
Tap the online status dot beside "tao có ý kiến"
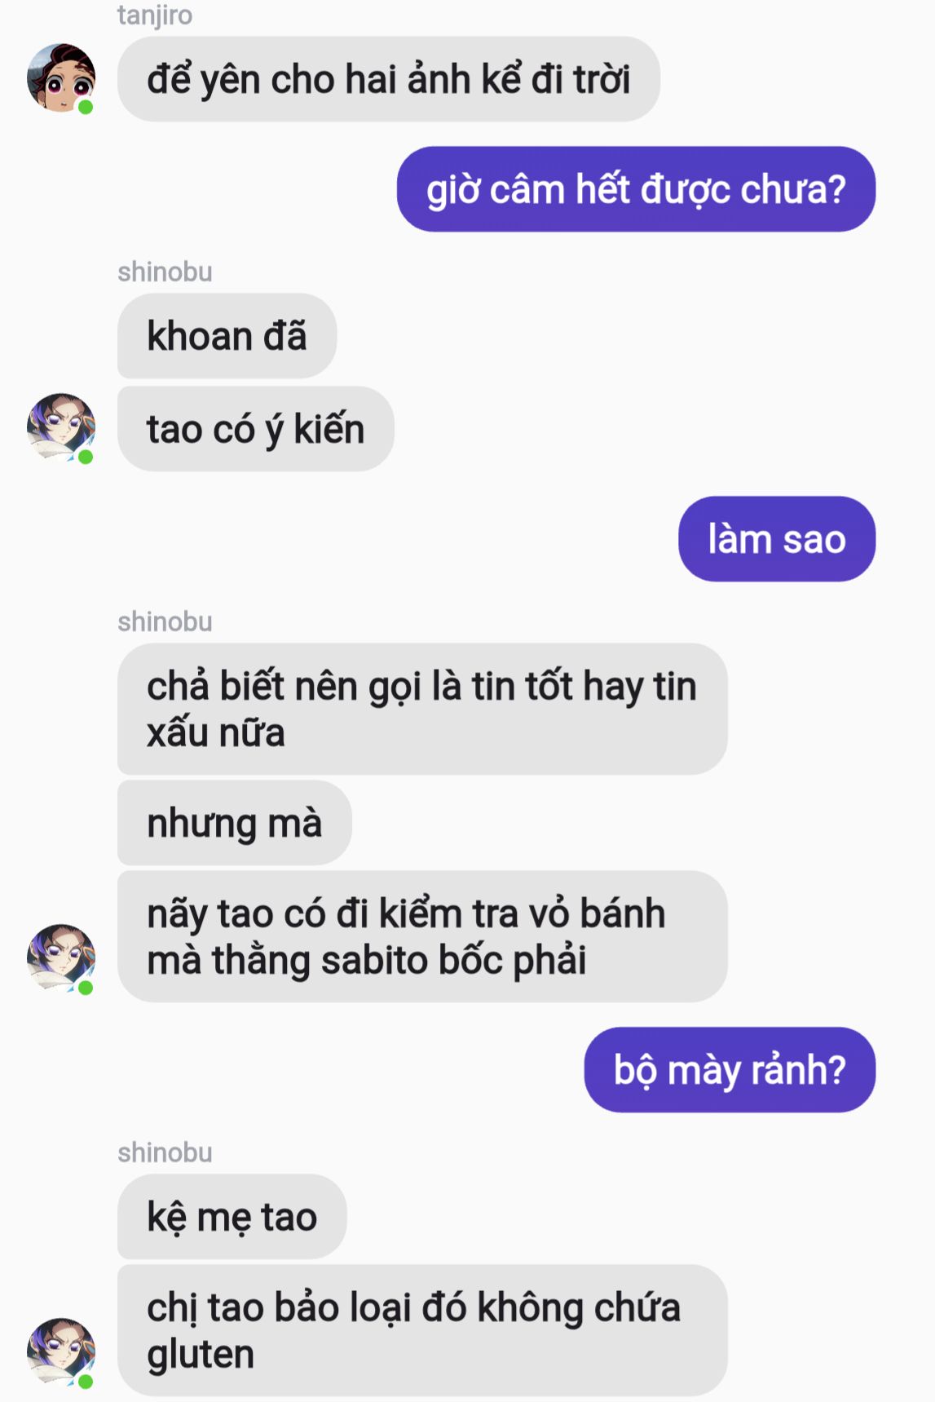point(86,457)
